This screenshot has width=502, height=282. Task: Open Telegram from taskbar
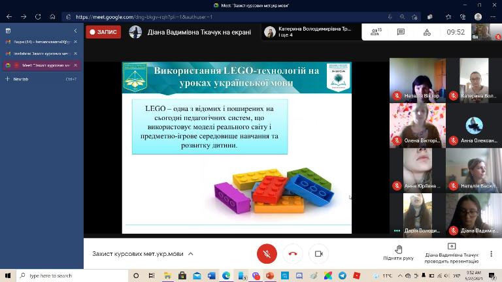(343, 275)
